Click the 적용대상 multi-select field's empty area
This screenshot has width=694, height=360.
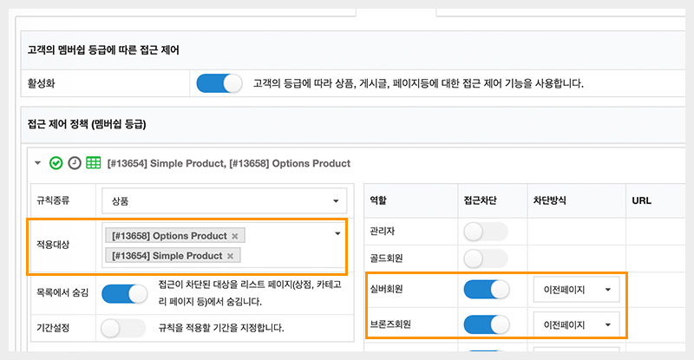point(291,255)
